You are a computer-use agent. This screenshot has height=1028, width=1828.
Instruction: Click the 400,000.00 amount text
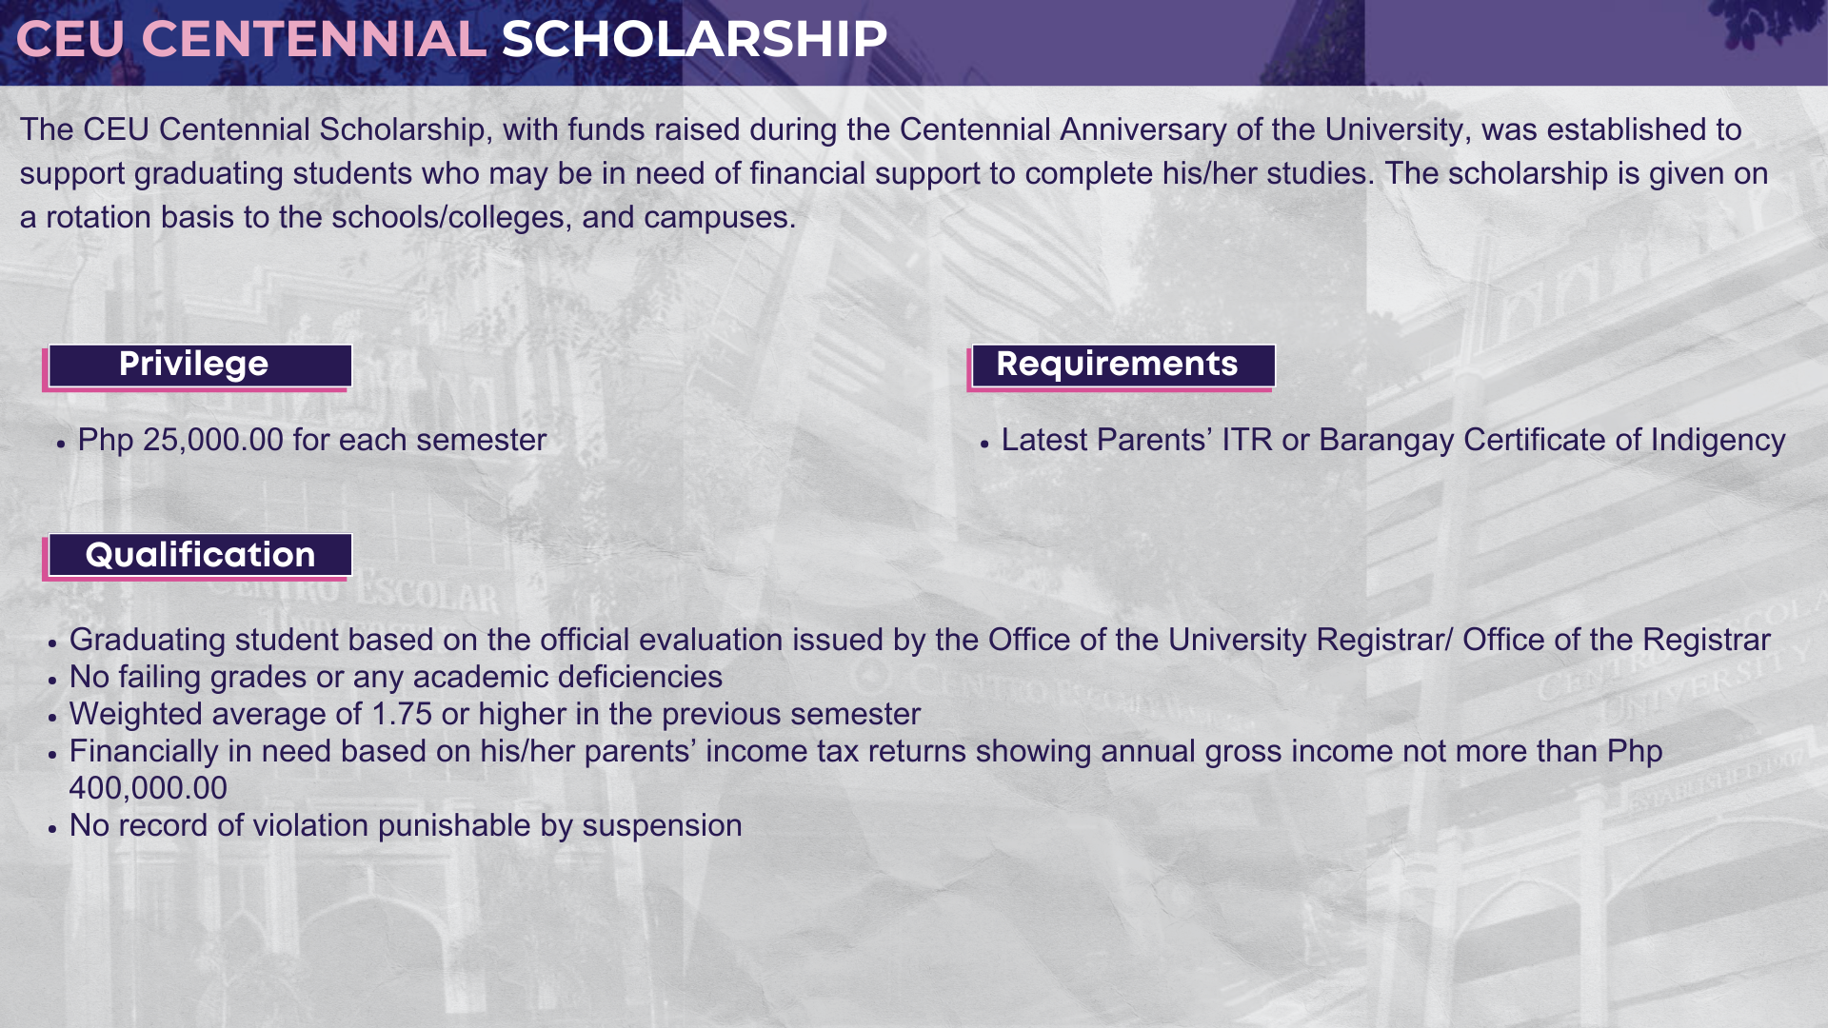point(148,788)
